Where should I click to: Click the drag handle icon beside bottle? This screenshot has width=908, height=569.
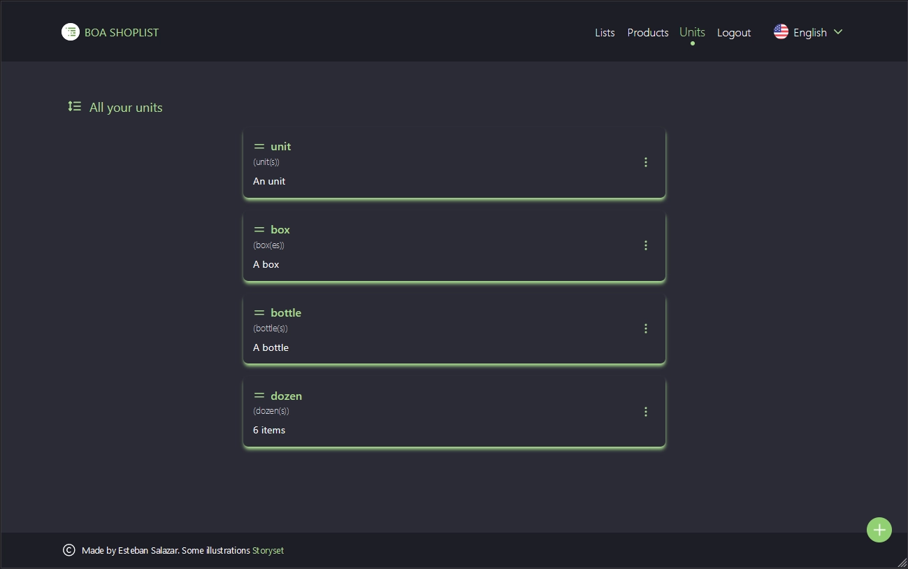(259, 313)
